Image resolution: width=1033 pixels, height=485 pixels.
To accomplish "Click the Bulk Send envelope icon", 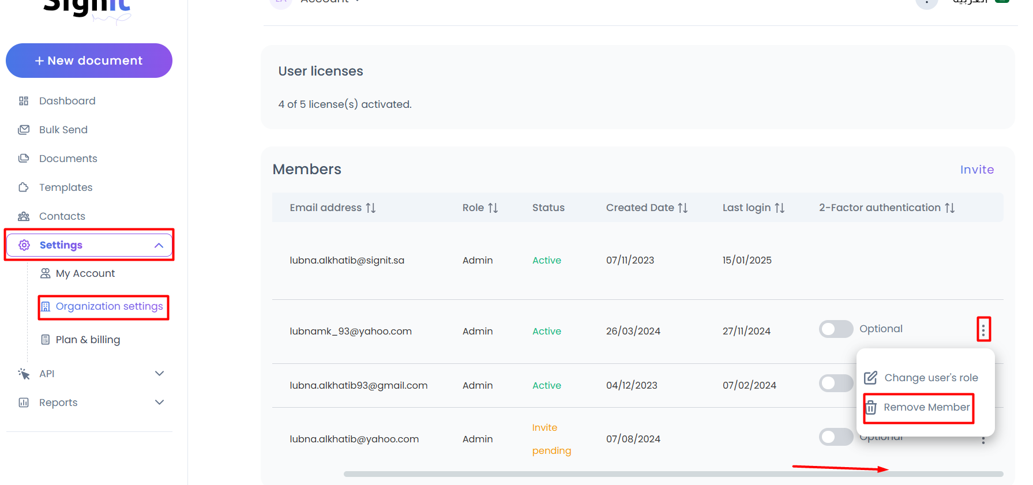I will (x=24, y=130).
